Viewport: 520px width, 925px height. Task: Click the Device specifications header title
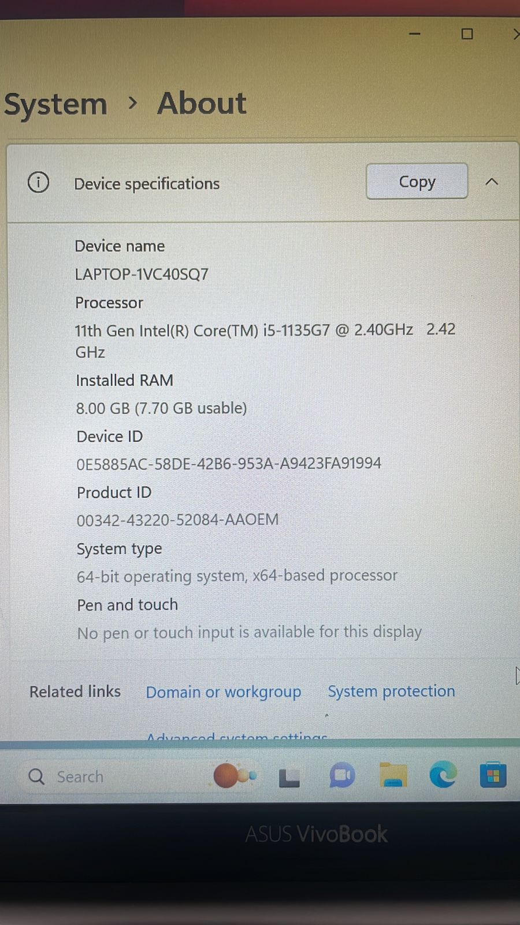[147, 184]
